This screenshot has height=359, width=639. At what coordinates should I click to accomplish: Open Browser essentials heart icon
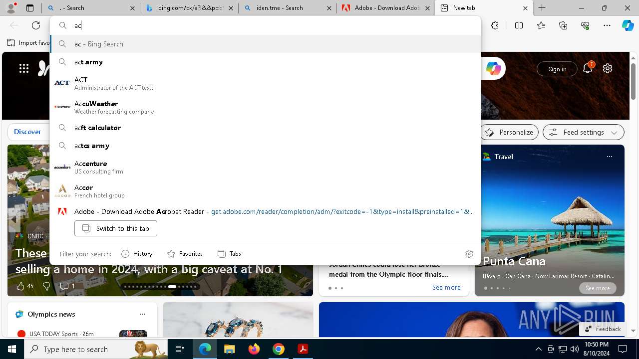[x=585, y=25]
